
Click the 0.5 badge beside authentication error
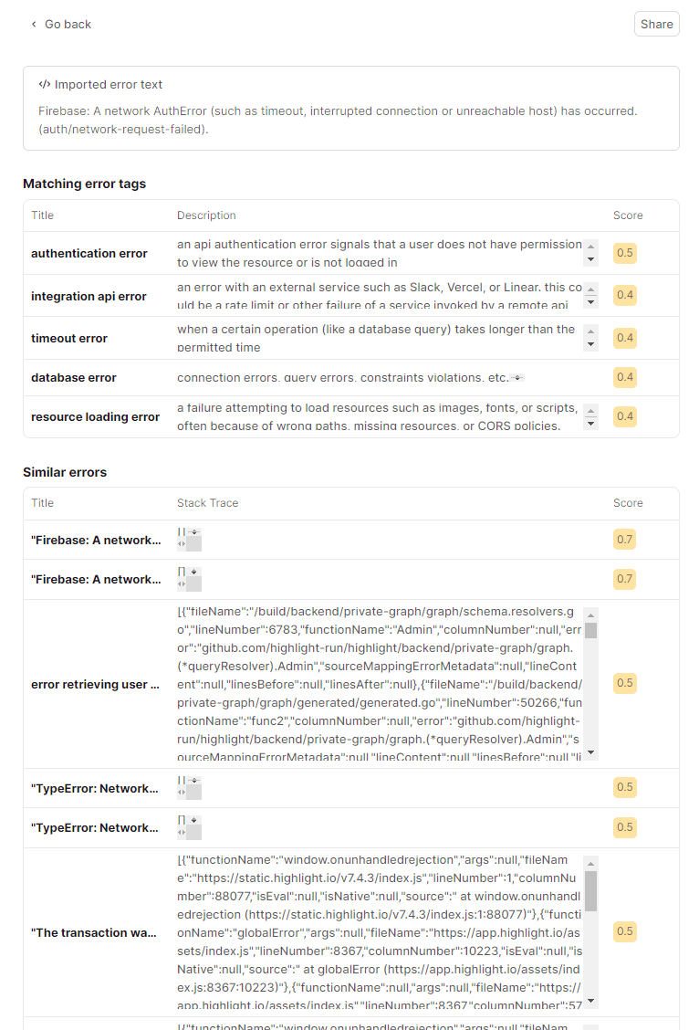click(624, 252)
